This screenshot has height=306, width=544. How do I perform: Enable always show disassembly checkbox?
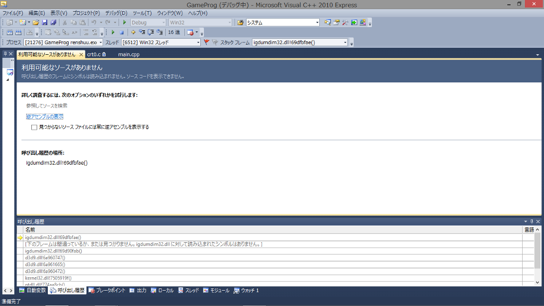pos(34,127)
